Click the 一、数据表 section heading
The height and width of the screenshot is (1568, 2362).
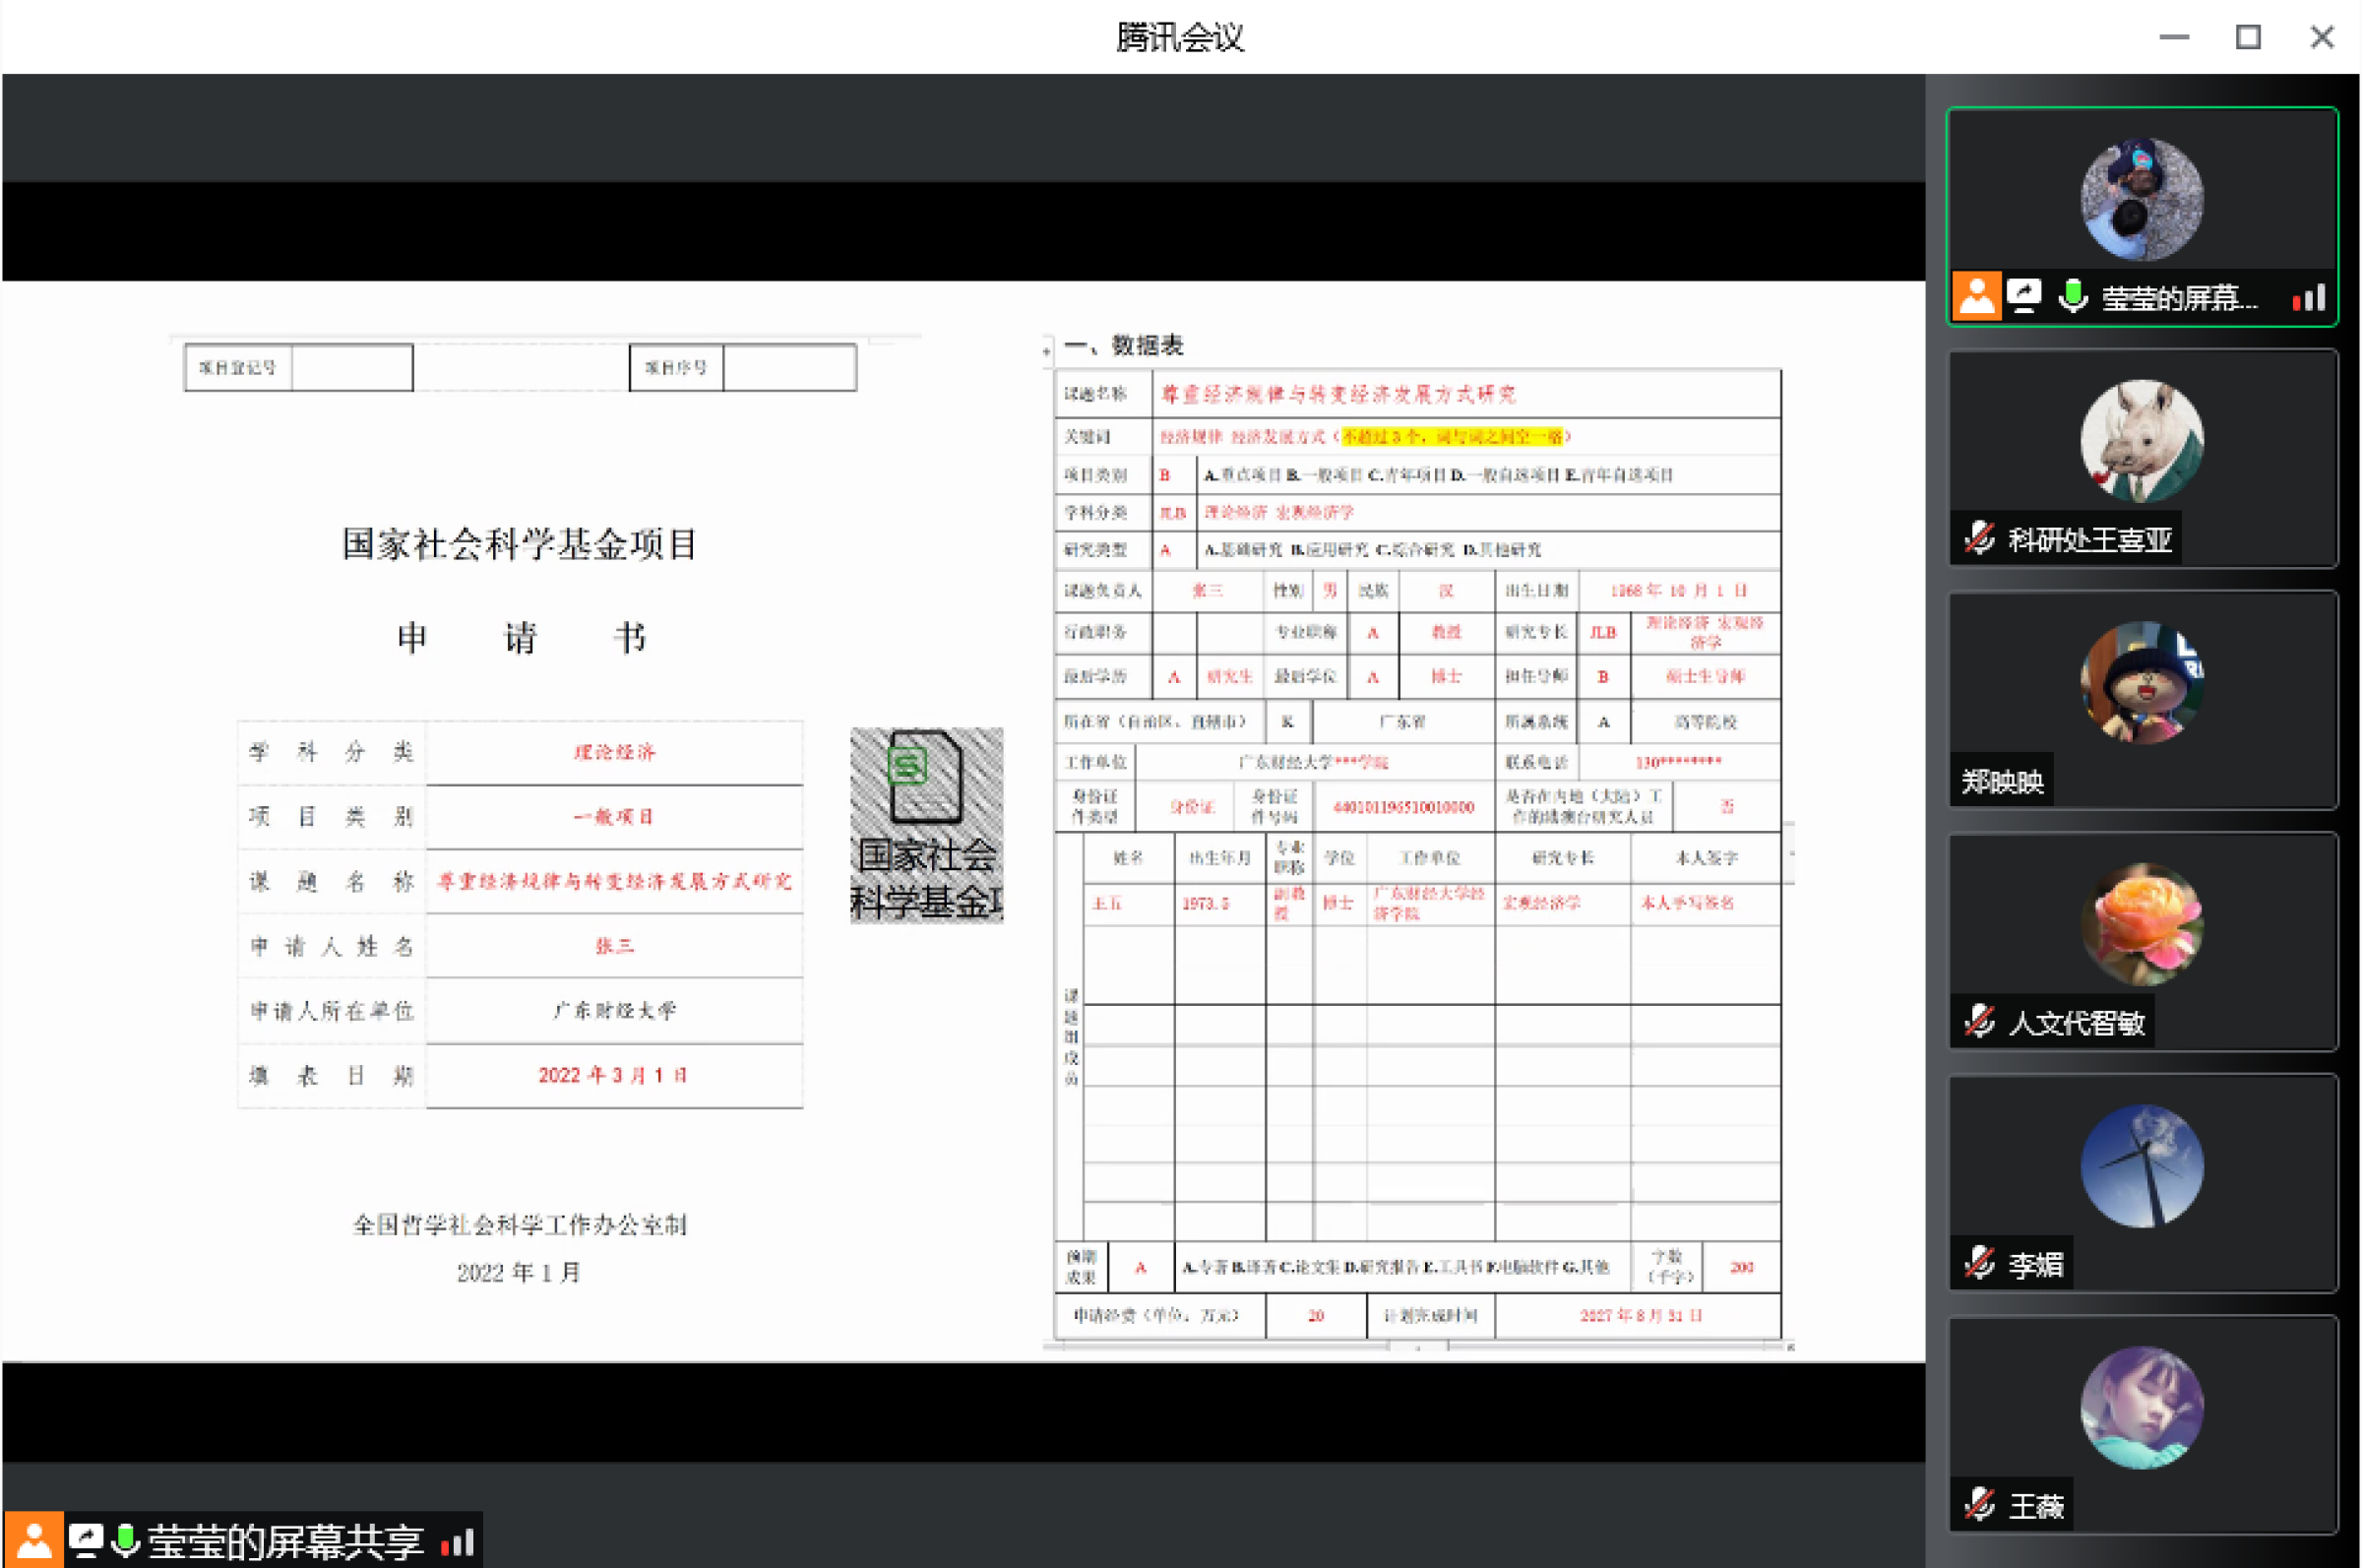1125,346
